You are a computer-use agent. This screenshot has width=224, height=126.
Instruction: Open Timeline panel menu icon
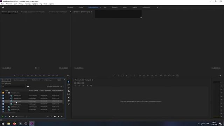point(92,80)
